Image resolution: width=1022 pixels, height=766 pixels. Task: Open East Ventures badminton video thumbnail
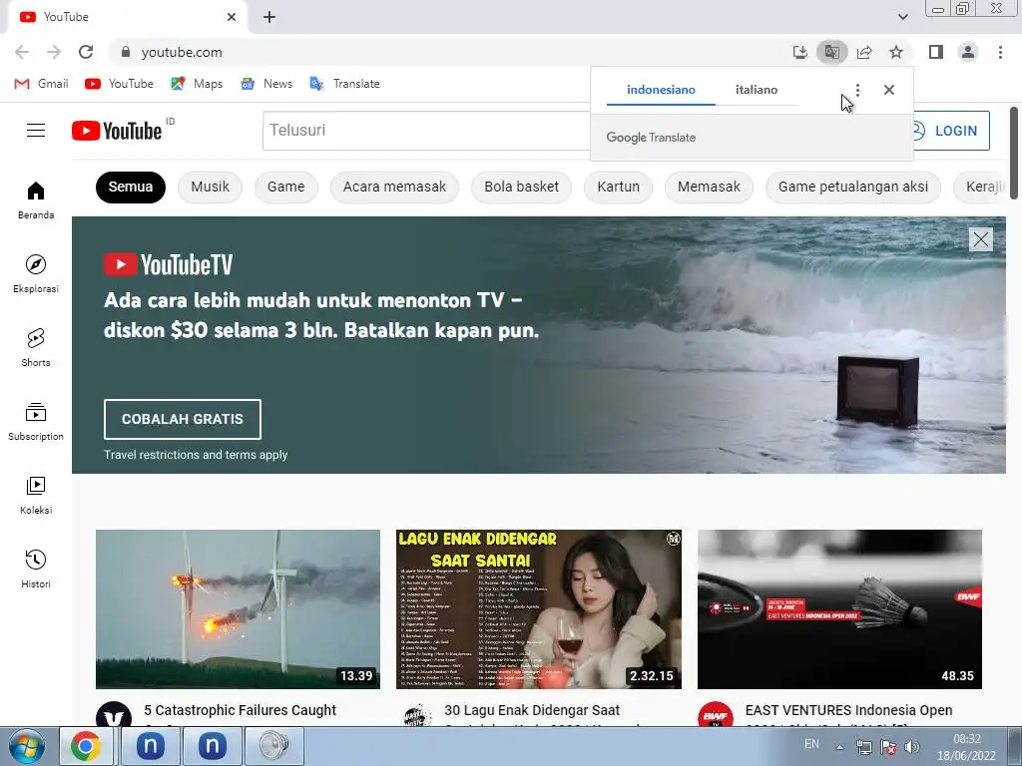[x=839, y=609]
